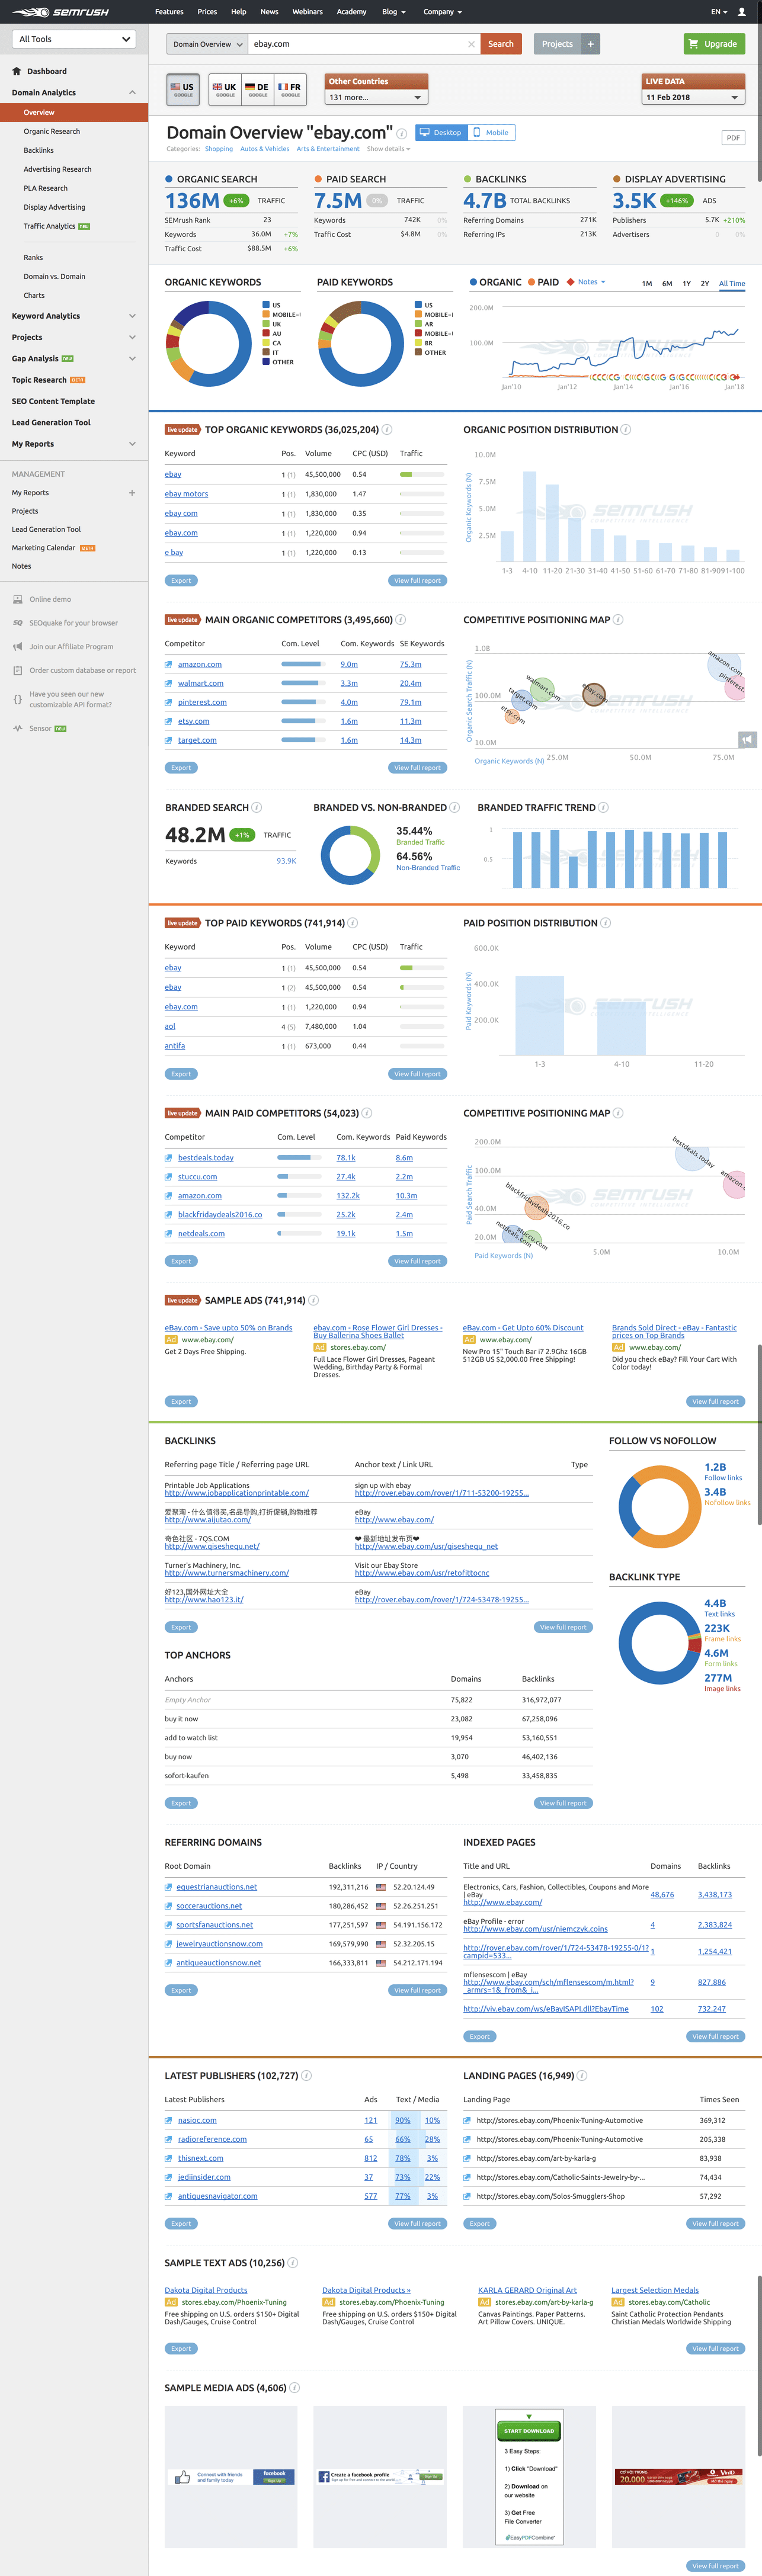Open the Notes dropdown on trend chart
This screenshot has width=762, height=2576.
click(591, 282)
